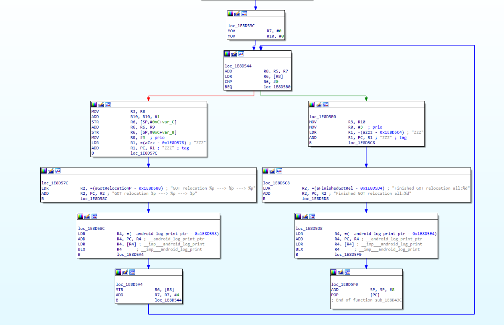Viewport: 504px width, 325px height.
Task: Click third title icon of node starting MOV R3, R8
Action: tap(108, 104)
